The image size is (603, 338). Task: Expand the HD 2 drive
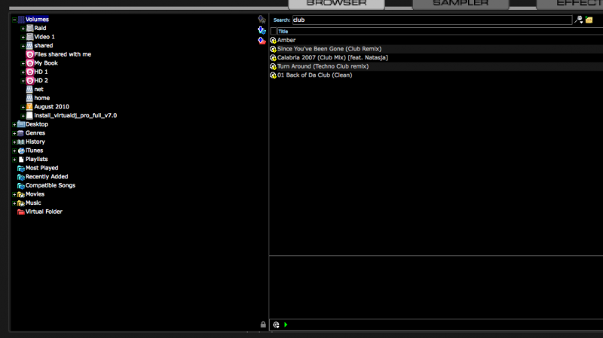23,81
